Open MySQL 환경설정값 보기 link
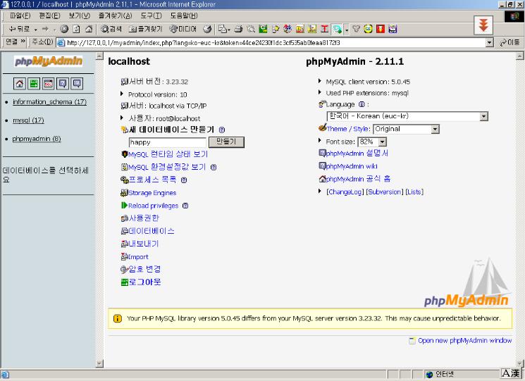Screen dimensions: 525x381 [x=167, y=167]
